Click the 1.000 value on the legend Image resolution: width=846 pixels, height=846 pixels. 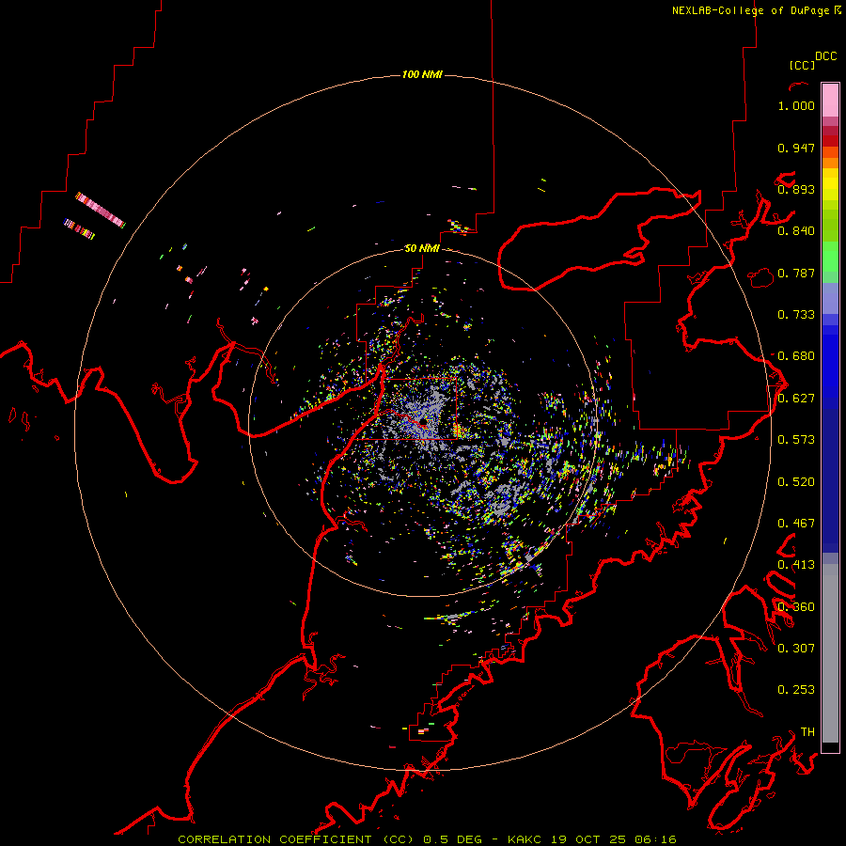coord(796,105)
